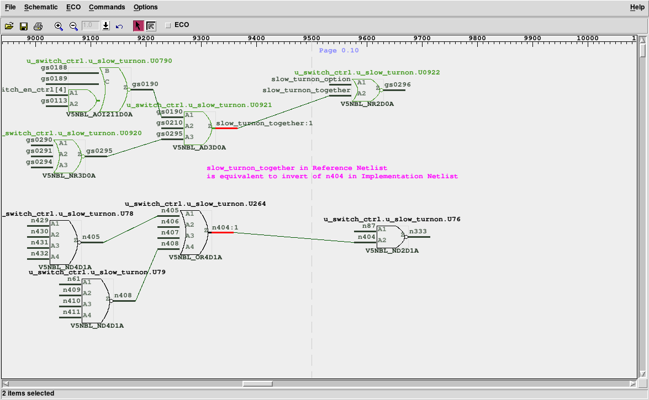Enable the ECO checkbox
Screen dimensions: 649x400
tap(168, 25)
